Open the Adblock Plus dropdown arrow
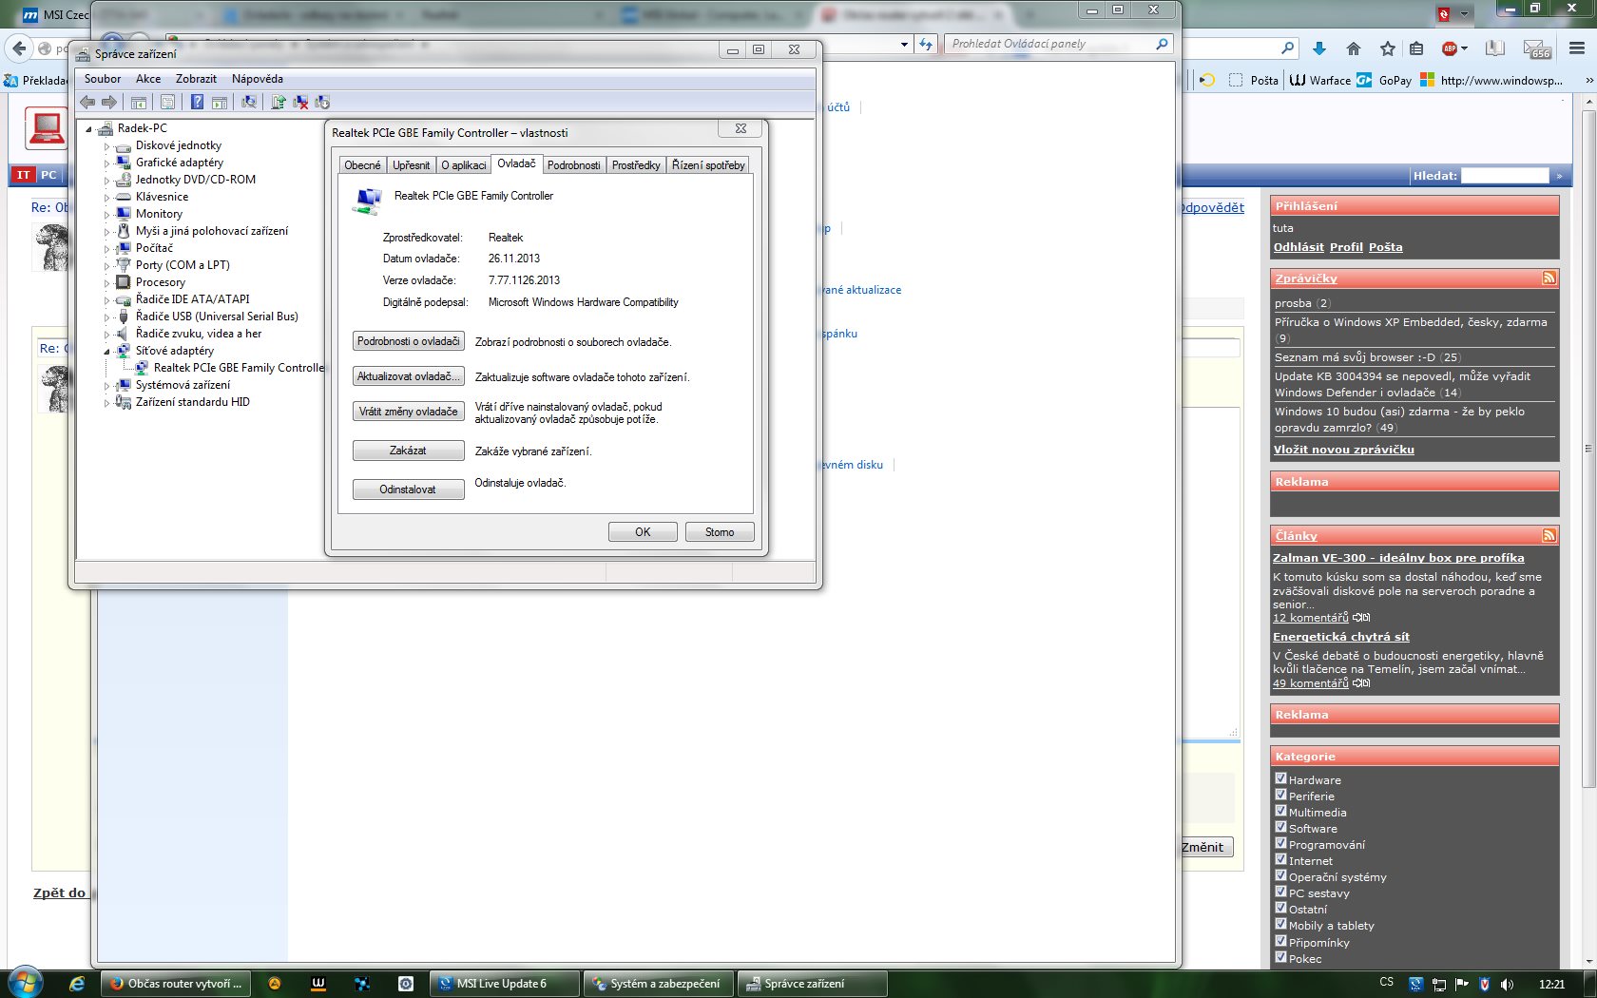The width and height of the screenshot is (1597, 998). 1464,48
